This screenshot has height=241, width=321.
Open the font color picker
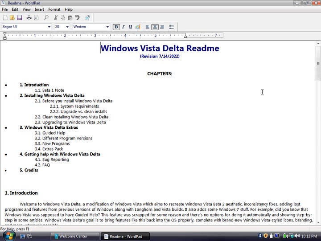click(x=138, y=27)
